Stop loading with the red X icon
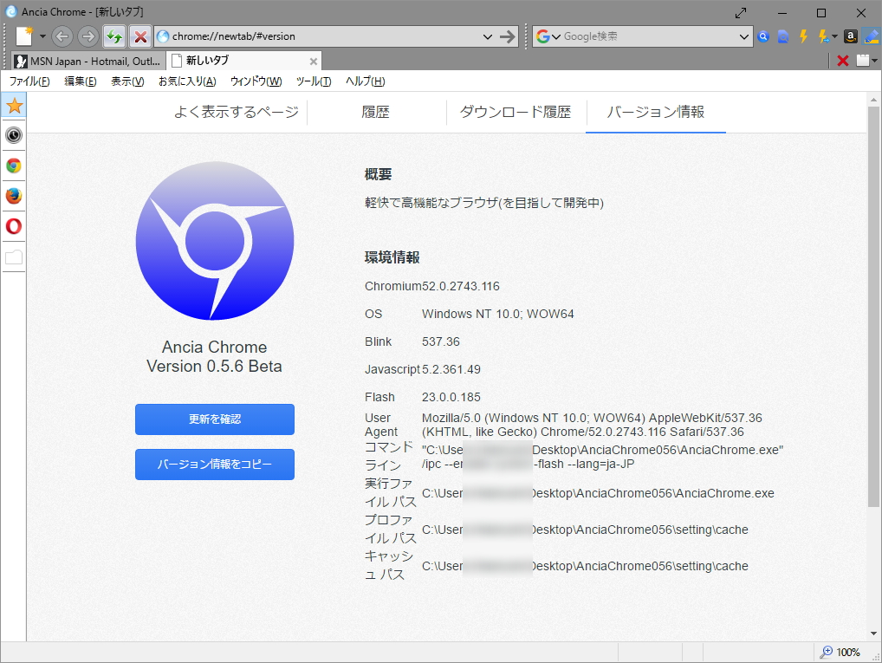 139,36
